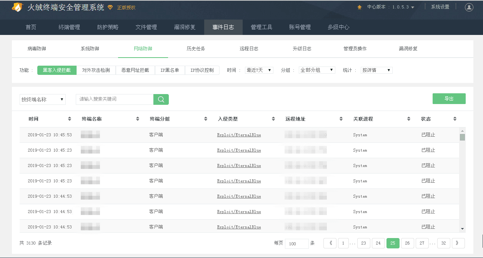Switch to 管理员操作 log tab
483x258 pixels.
(x=355, y=49)
